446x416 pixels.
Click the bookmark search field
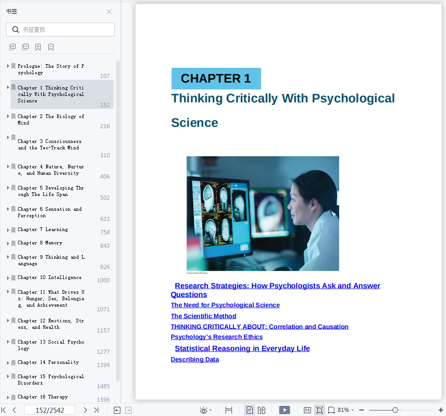(60, 30)
